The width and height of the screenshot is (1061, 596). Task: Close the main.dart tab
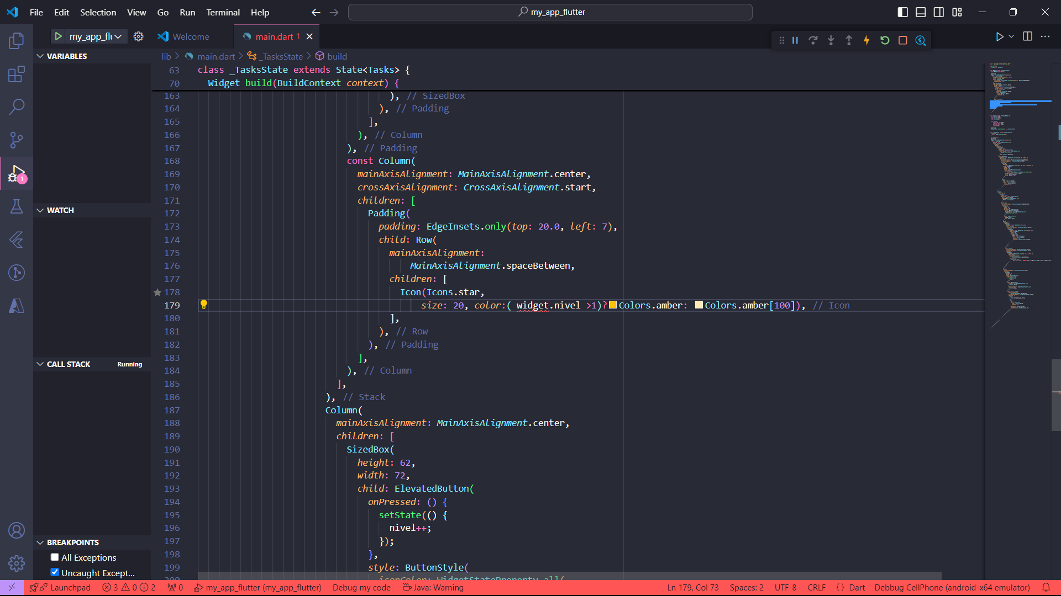point(309,36)
